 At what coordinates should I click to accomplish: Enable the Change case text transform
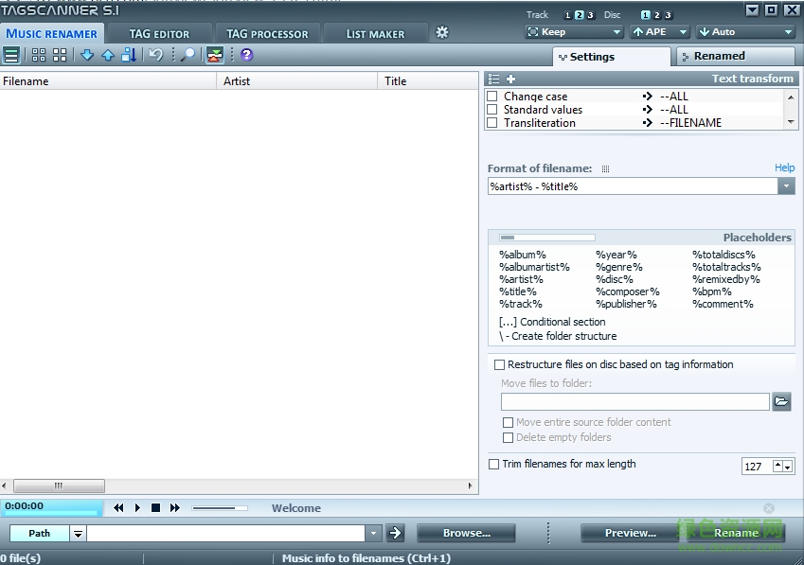(491, 96)
